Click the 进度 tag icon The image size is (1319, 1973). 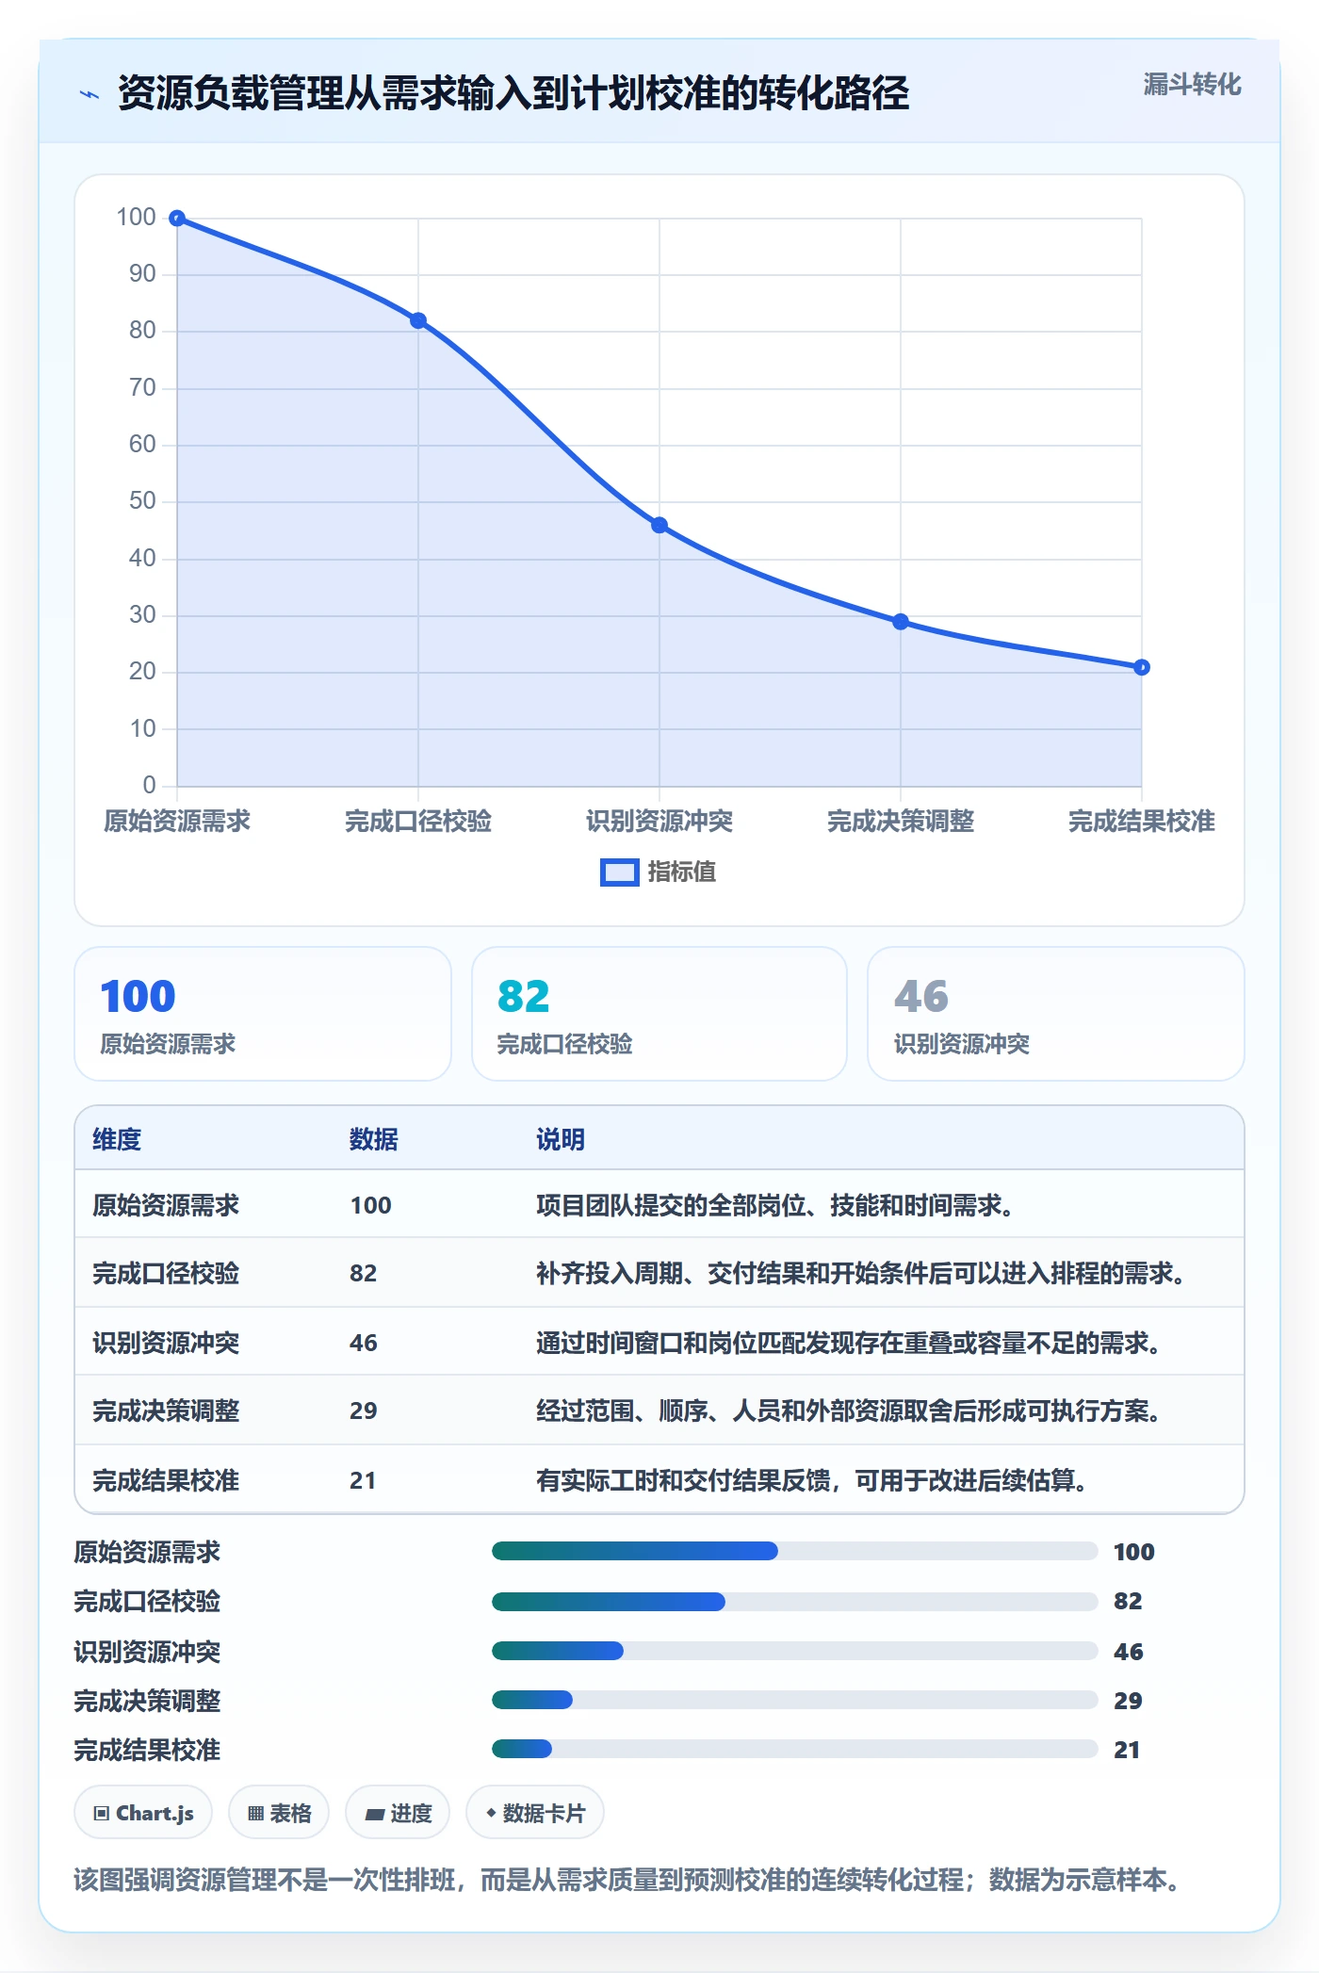[374, 1814]
